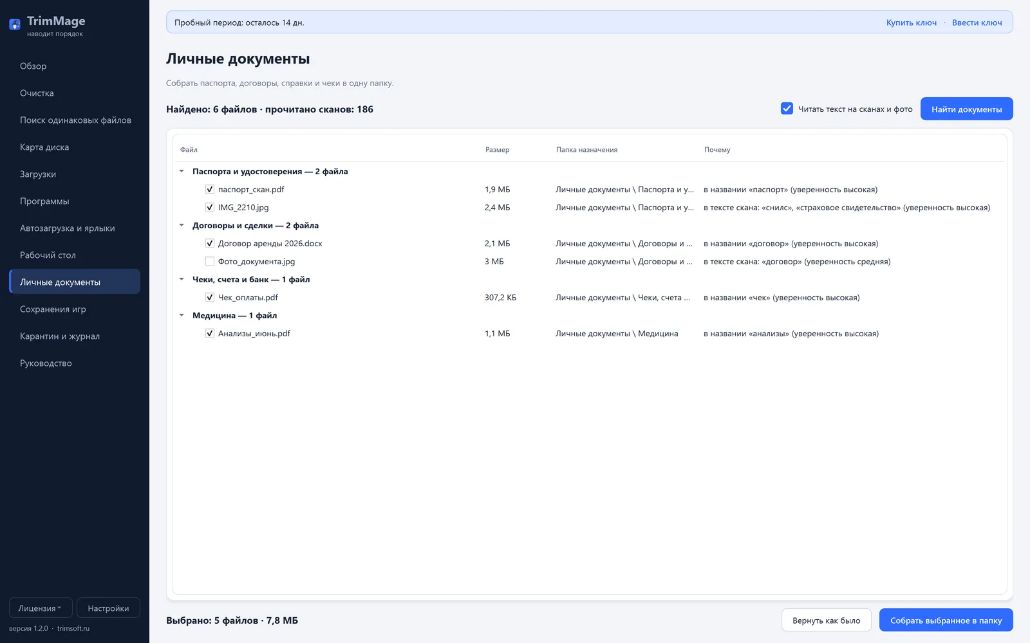
Task: Open Карантин и журнал
Action: pos(75,336)
